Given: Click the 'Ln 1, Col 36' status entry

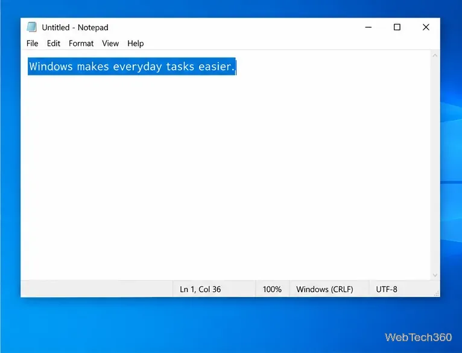Looking at the screenshot, I should 200,289.
